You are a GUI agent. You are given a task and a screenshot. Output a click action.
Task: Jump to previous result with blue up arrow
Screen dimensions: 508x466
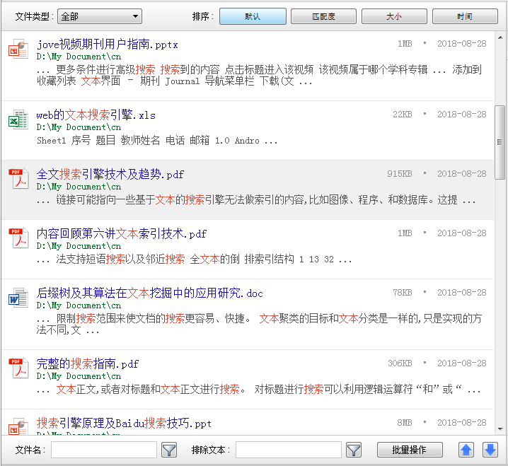click(x=466, y=450)
